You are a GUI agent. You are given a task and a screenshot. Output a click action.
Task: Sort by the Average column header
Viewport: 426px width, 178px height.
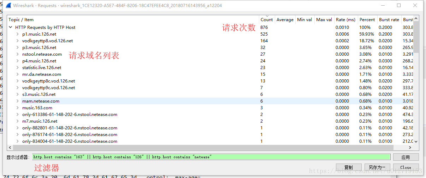coord(285,20)
